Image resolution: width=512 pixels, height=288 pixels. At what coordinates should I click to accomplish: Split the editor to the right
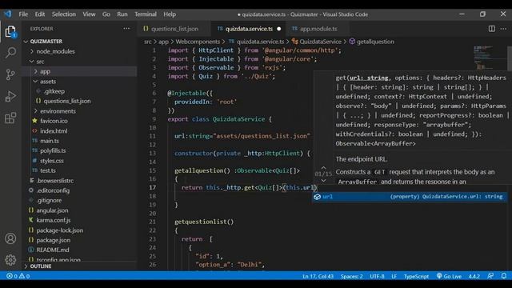tap(491, 29)
